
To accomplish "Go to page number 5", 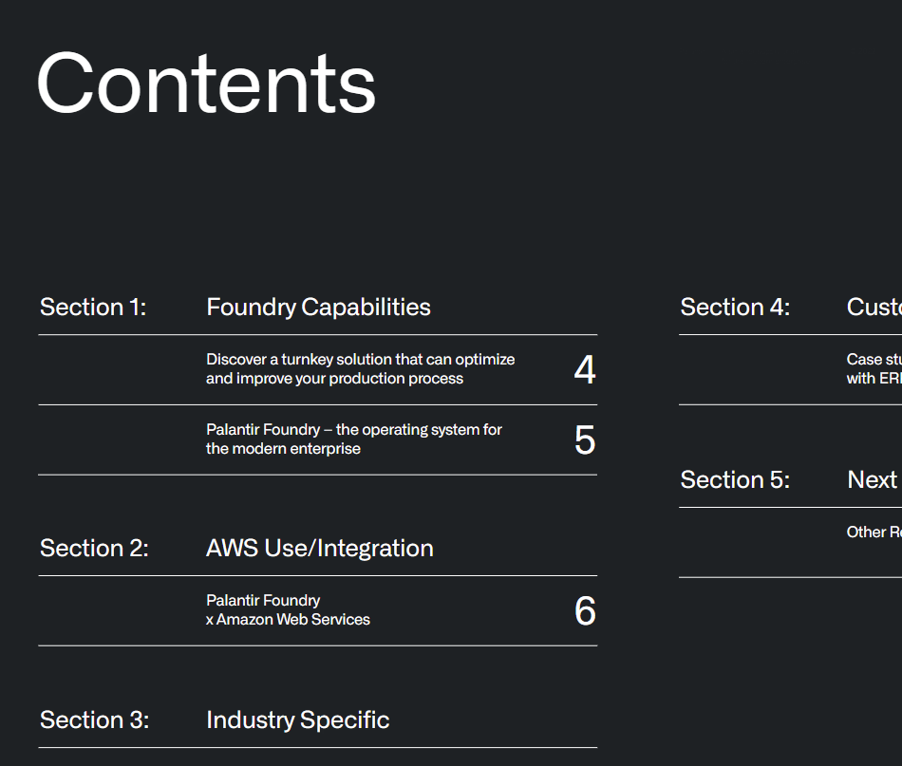I will pyautogui.click(x=585, y=440).
